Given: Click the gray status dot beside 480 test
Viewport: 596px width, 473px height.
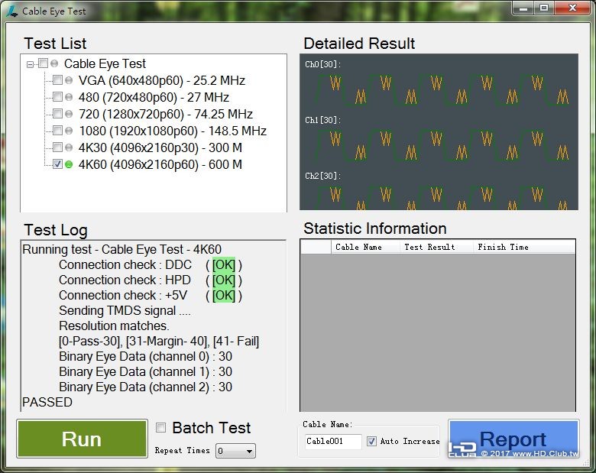Looking at the screenshot, I should pos(69,97).
